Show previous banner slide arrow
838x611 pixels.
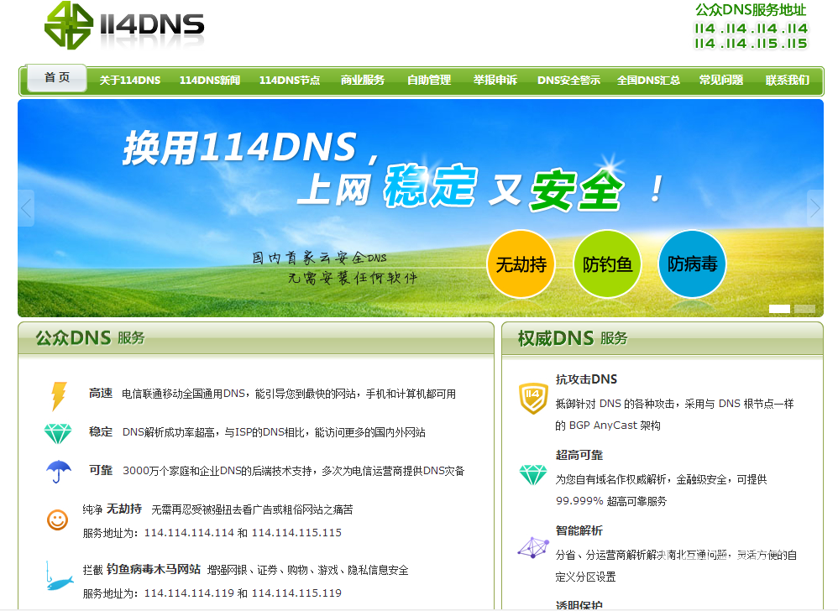click(x=26, y=208)
